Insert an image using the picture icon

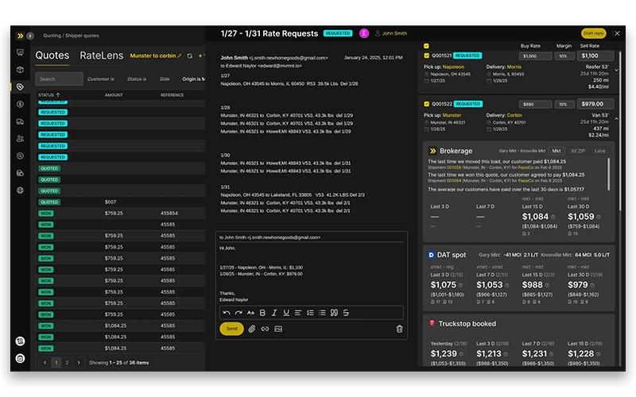coord(278,329)
